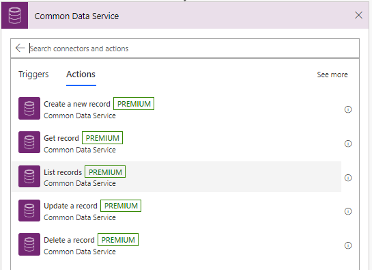372x270 pixels.
Task: Switch to the Triggers tab
Action: point(33,75)
